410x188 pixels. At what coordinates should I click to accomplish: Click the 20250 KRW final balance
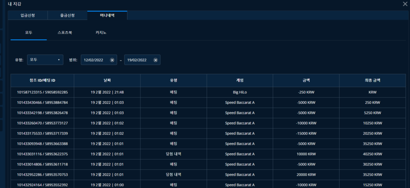(x=373, y=134)
